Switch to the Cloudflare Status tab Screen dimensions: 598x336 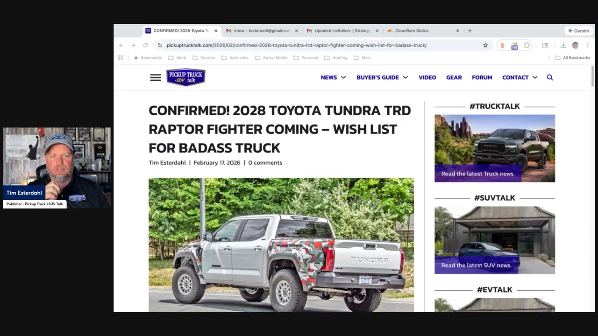[423, 31]
